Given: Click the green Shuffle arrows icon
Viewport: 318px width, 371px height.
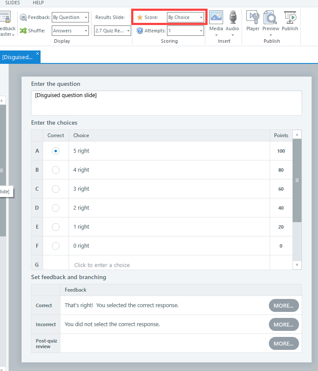Looking at the screenshot, I should (x=23, y=31).
